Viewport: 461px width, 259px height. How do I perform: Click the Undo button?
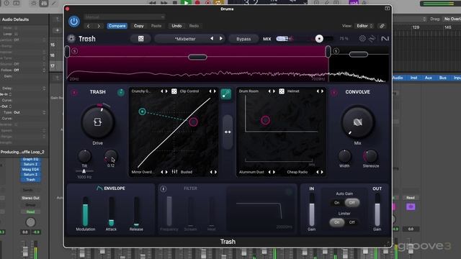pos(176,26)
